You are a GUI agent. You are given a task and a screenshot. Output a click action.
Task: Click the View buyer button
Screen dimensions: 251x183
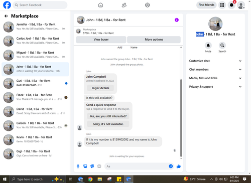click(101, 40)
